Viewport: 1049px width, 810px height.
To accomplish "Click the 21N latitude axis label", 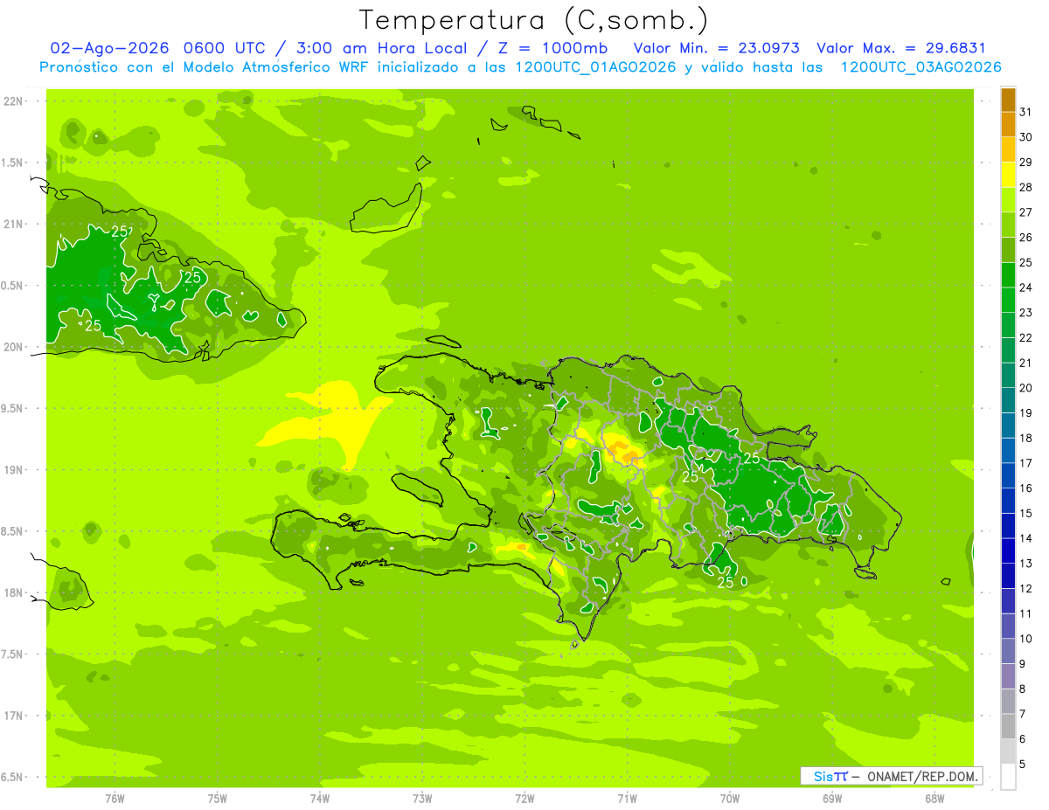I will pos(12,224).
